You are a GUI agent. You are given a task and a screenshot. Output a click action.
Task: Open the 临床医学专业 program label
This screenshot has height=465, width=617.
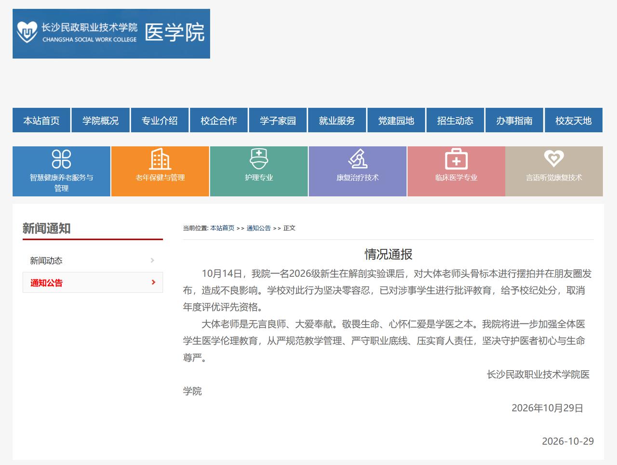(x=456, y=178)
